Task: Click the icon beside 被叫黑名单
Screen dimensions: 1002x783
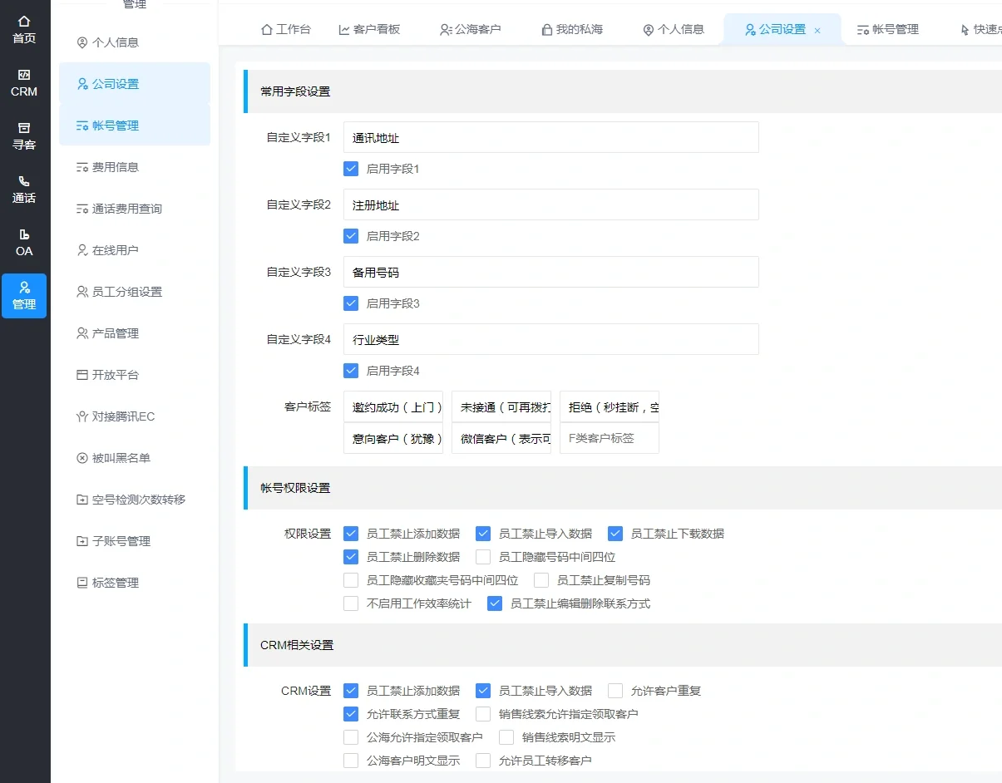Action: (82, 458)
